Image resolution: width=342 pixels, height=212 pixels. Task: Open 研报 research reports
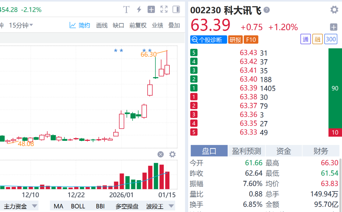(235, 40)
